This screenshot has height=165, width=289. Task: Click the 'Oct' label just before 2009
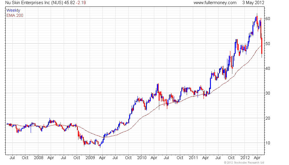point(77,158)
